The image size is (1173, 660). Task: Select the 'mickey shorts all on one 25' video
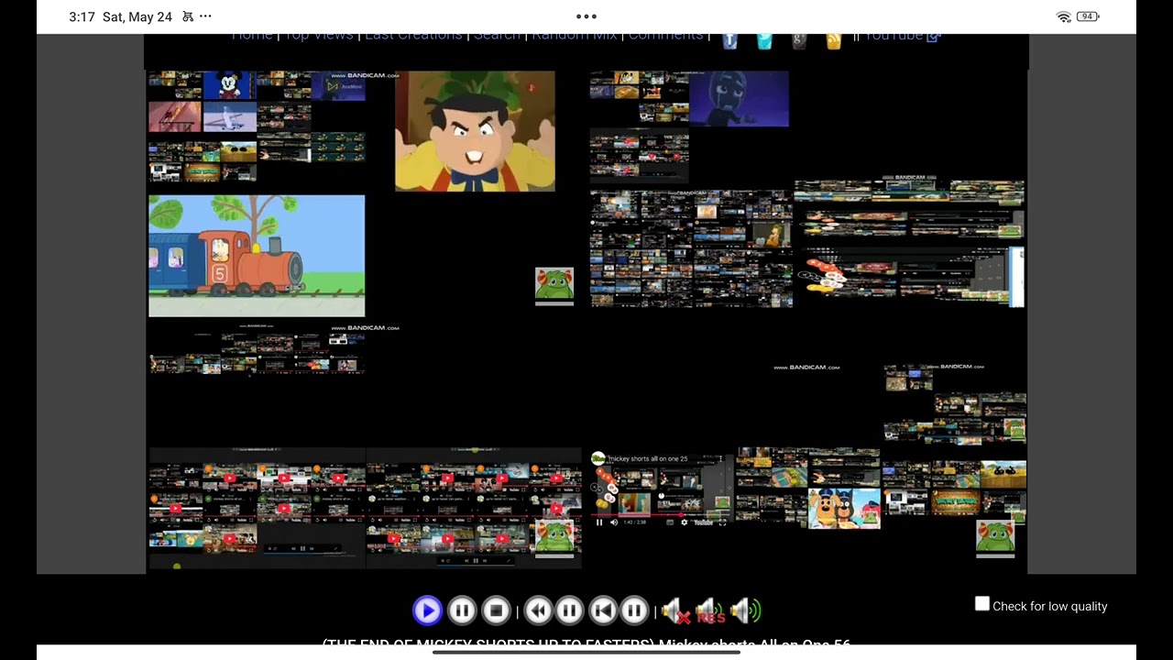[662, 490]
